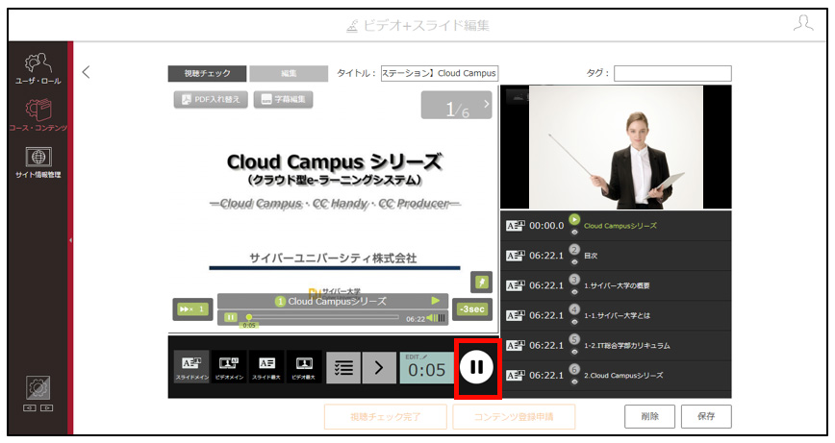Open ユーザ・ロール in the sidebar
835x443 pixels.
pos(38,68)
